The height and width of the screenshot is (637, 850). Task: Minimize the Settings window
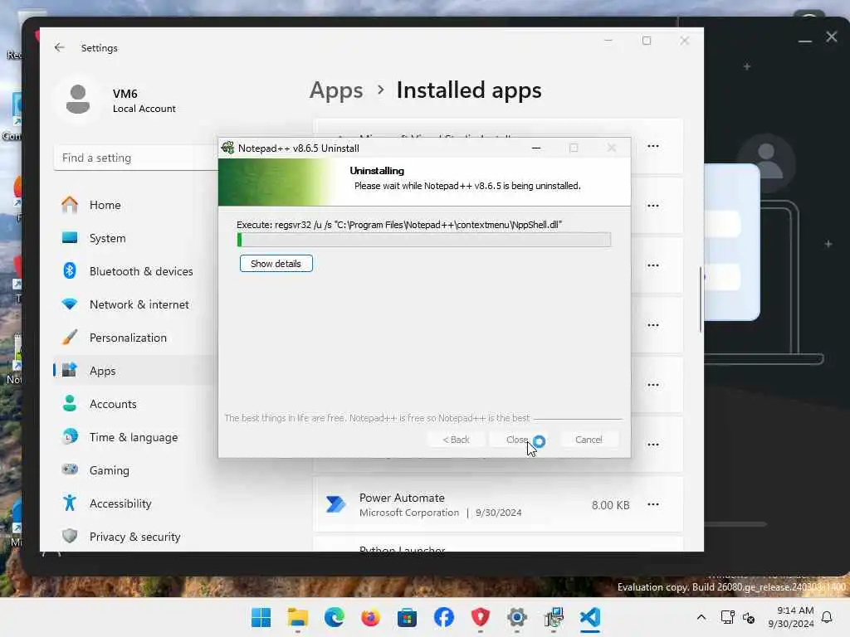click(x=608, y=41)
